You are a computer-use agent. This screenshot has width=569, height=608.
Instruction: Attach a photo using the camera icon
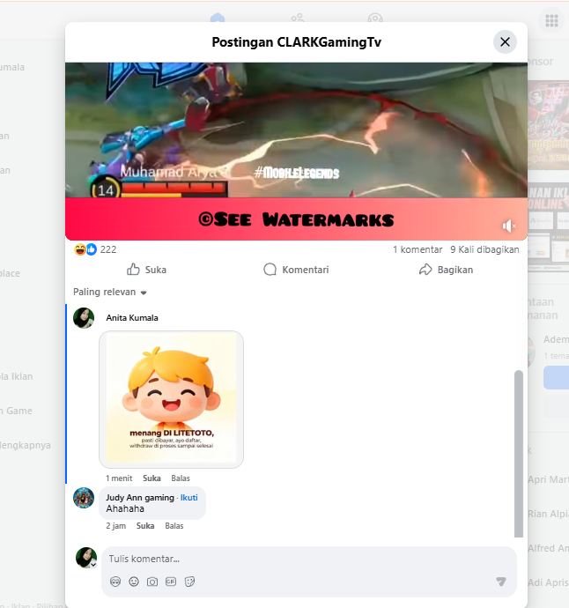(x=152, y=582)
